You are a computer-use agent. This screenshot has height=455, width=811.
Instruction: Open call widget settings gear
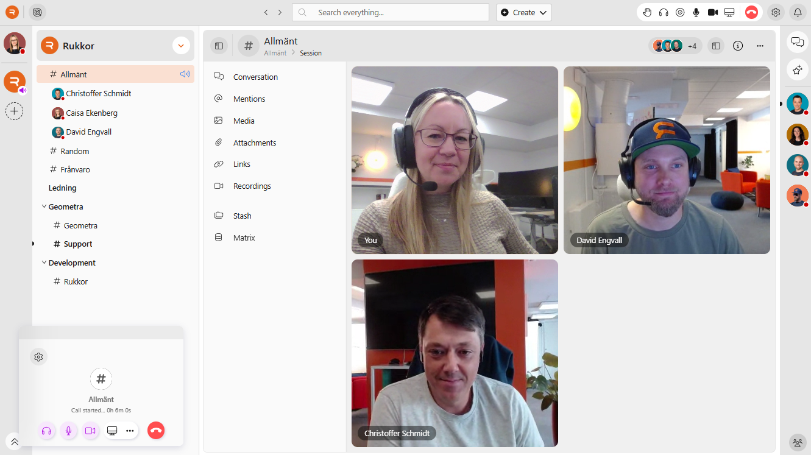[x=38, y=357]
